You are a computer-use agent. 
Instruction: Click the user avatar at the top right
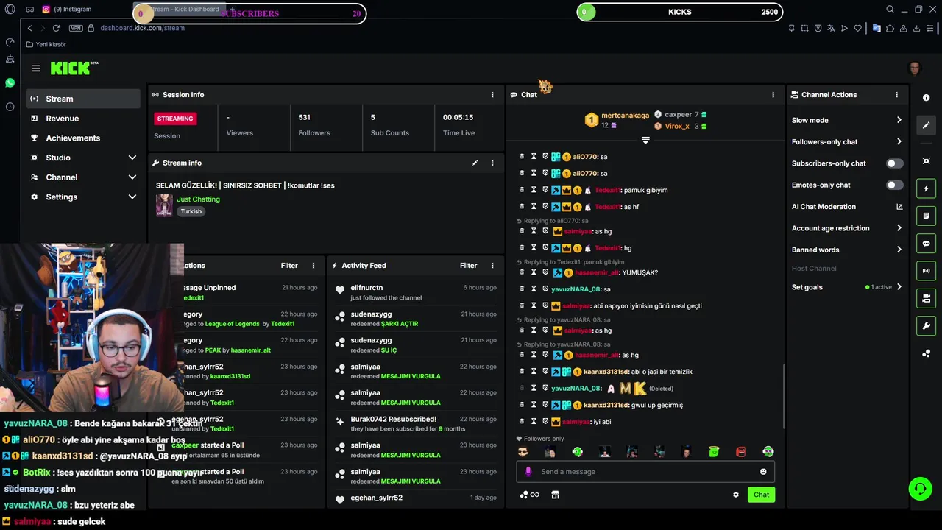(915, 68)
